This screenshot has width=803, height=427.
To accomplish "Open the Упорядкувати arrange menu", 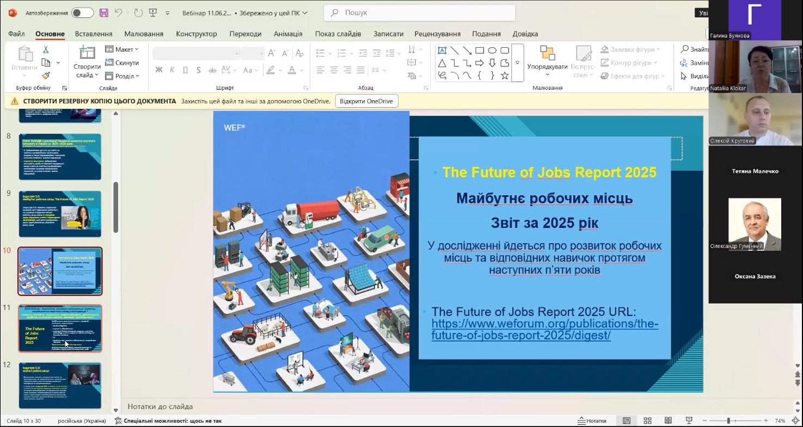I will pyautogui.click(x=547, y=61).
